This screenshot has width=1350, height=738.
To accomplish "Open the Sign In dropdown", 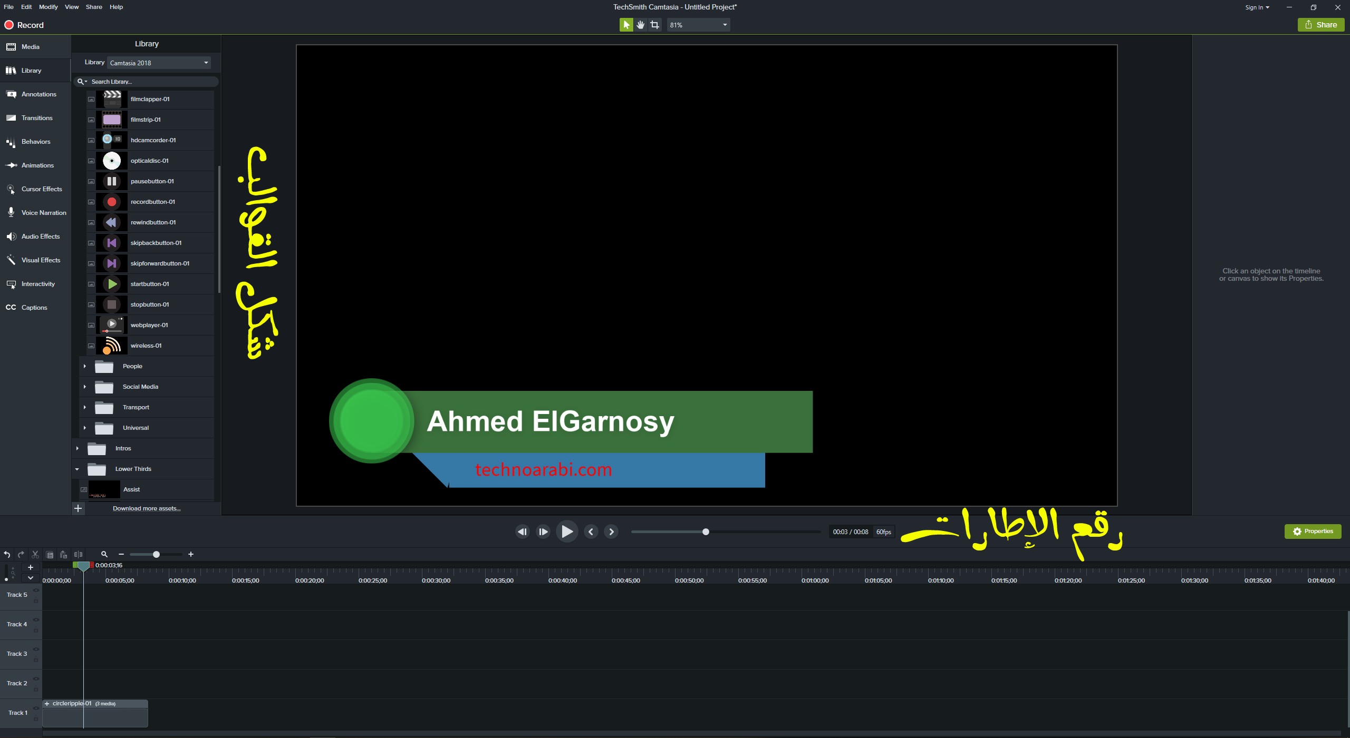I will (x=1257, y=7).
